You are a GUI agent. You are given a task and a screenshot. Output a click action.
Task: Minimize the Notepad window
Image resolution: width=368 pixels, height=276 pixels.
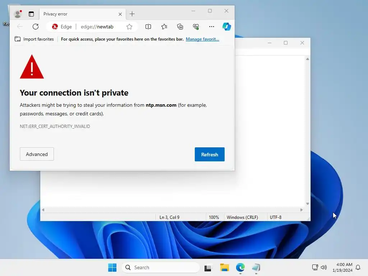(270, 43)
